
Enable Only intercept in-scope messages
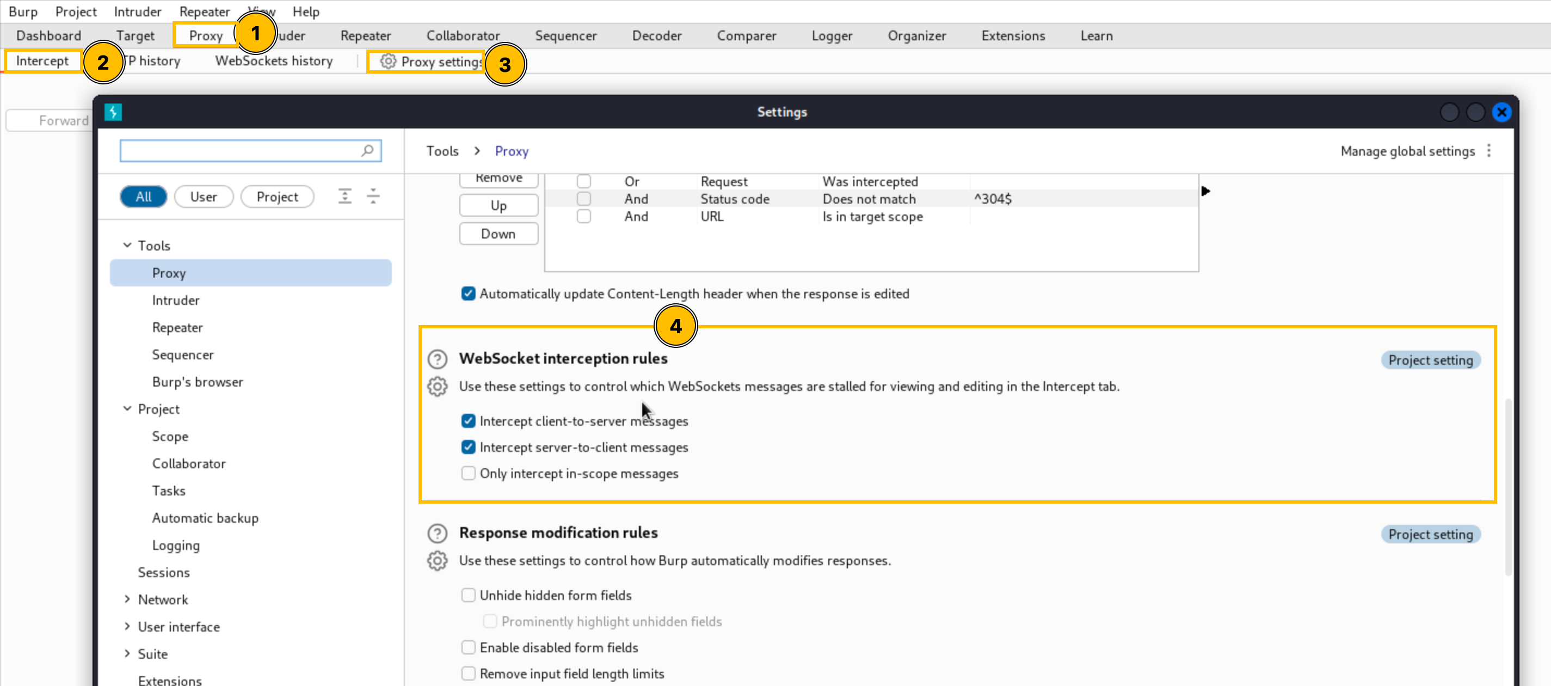point(468,473)
